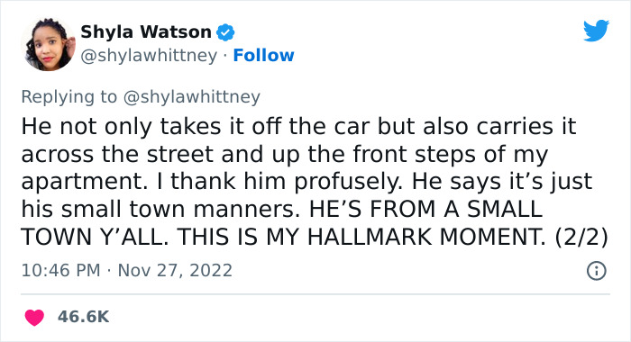Screen dimensions: 631x342
Task: Open Shyla Watson's profile picture
Action: click(x=49, y=44)
